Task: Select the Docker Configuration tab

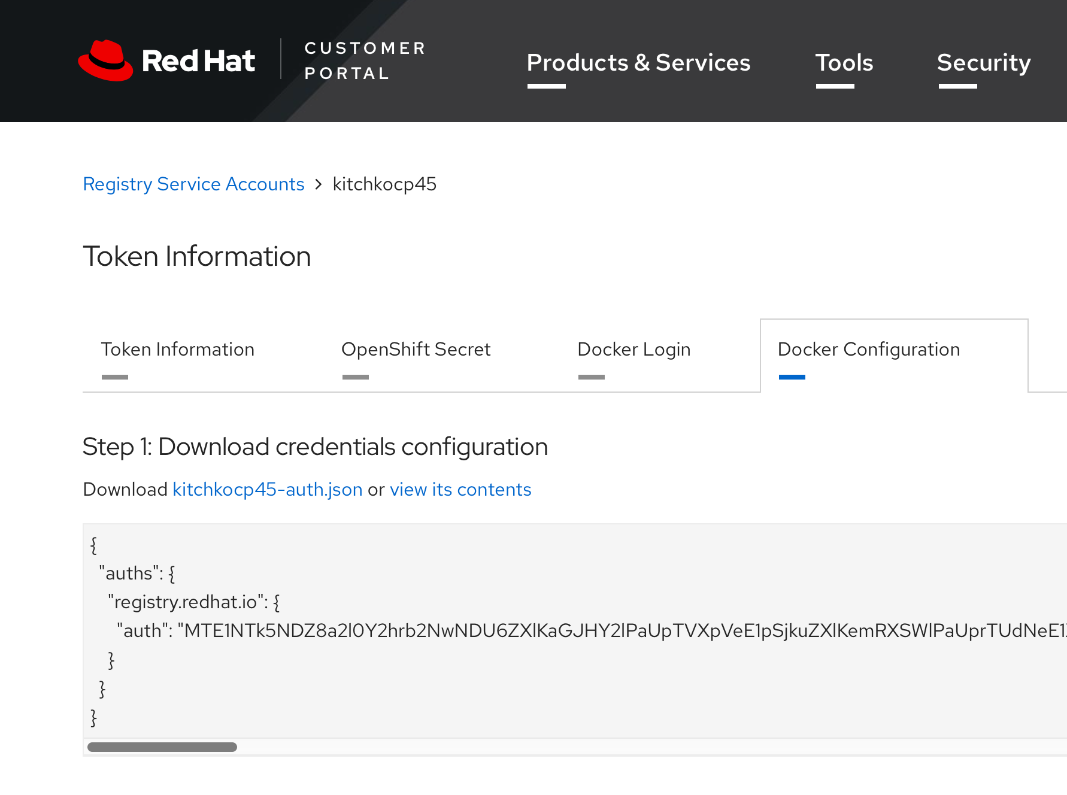Action: [x=894, y=356]
